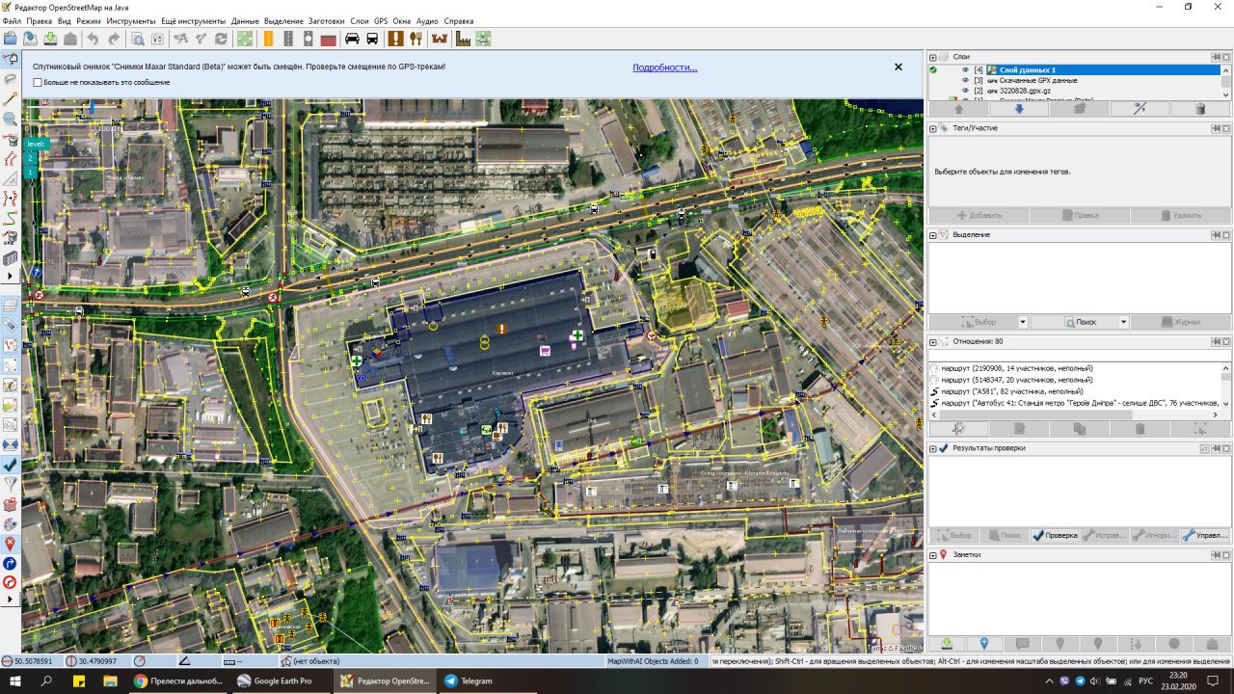Select the fork and knife restaurant preset
This screenshot has width=1234, height=694.
[x=416, y=39]
